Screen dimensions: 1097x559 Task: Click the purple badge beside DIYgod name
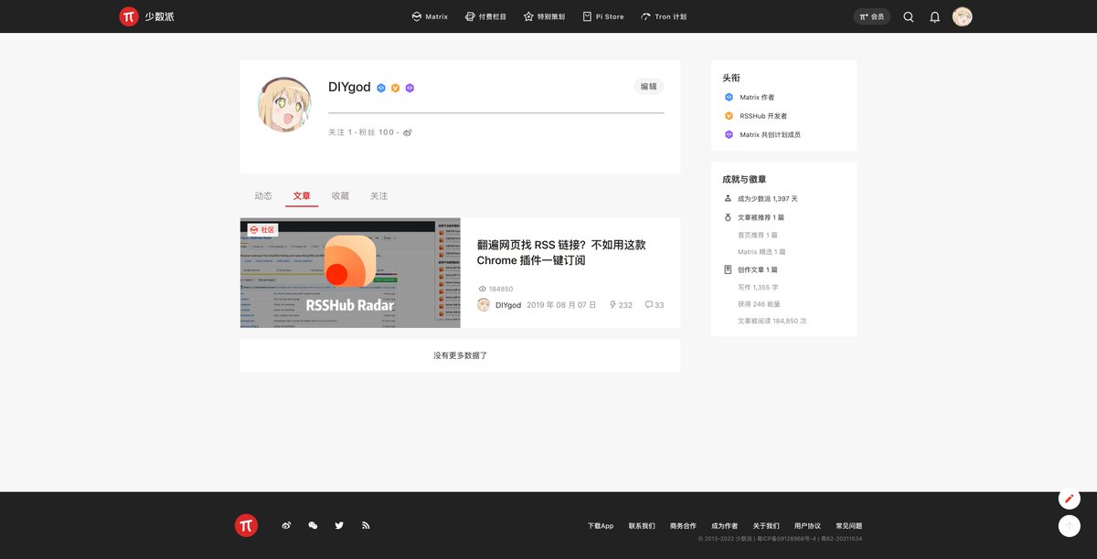tap(410, 88)
